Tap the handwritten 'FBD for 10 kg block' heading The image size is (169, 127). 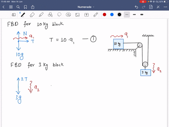[35, 25]
